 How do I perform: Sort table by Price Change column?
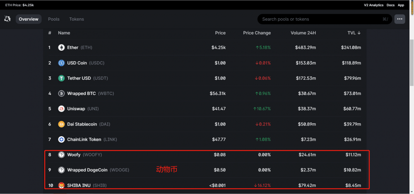257,33
